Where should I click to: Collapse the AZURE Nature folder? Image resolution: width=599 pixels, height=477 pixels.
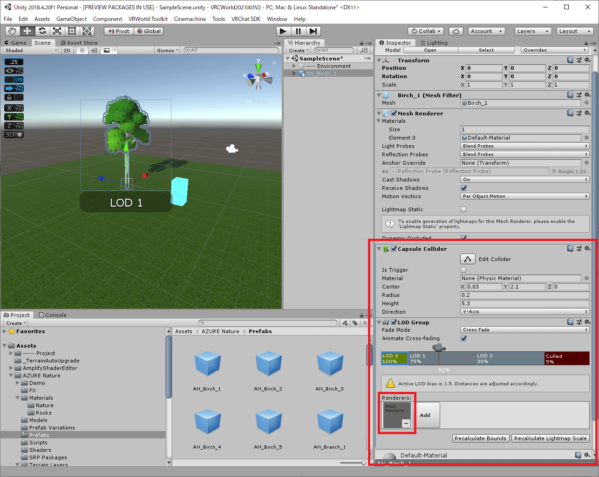click(11, 376)
